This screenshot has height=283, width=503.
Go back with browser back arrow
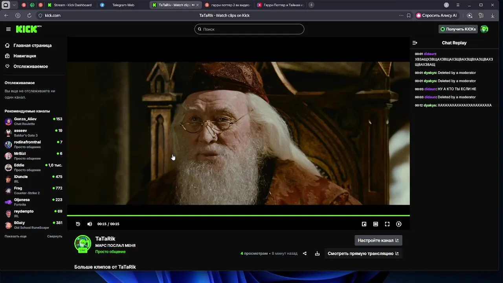pos(6,15)
